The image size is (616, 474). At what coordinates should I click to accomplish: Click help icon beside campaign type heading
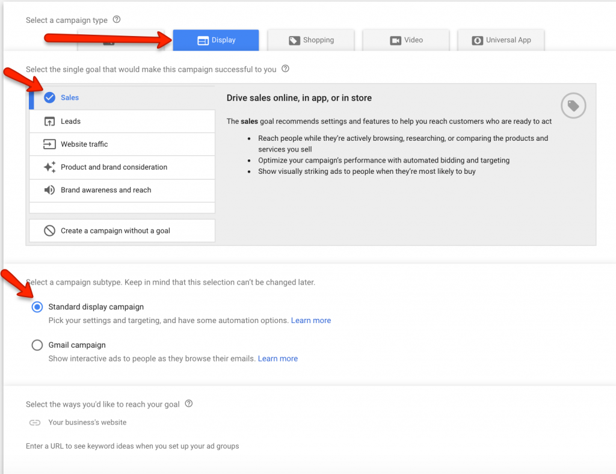[117, 20]
